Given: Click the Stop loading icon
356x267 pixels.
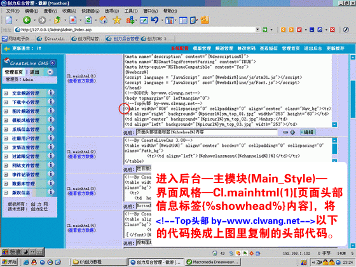Looking at the screenshot, I should click(x=72, y=20).
